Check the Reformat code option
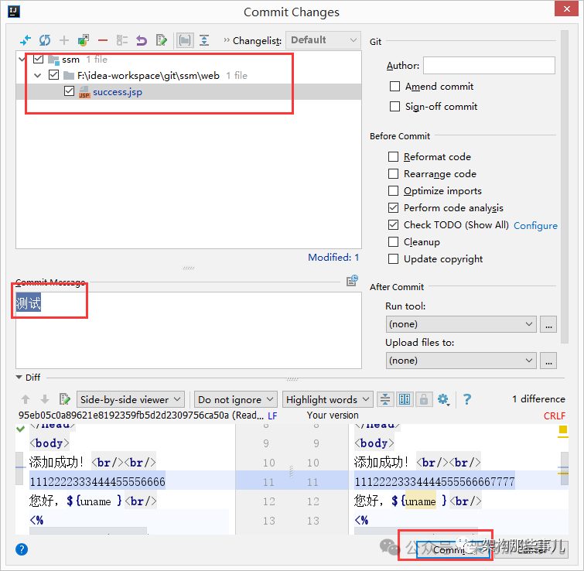The height and width of the screenshot is (571, 584). point(394,157)
